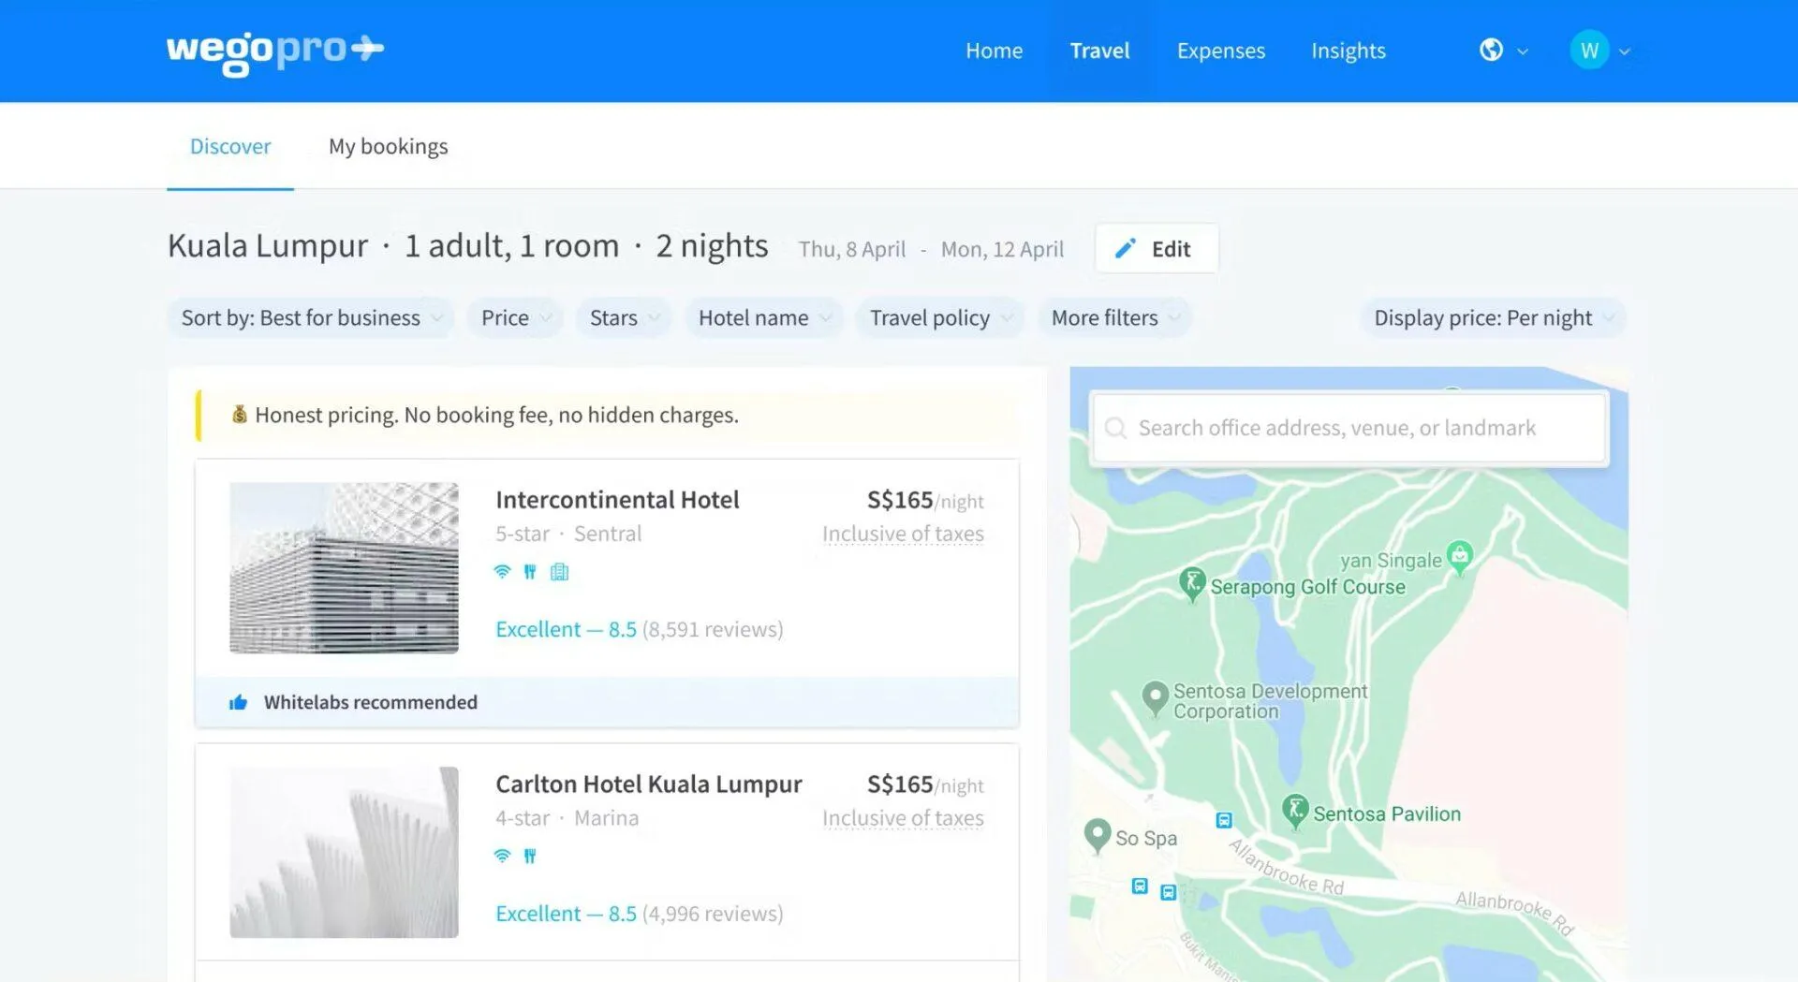
Task: Switch to the Discover tab
Action: 230,146
